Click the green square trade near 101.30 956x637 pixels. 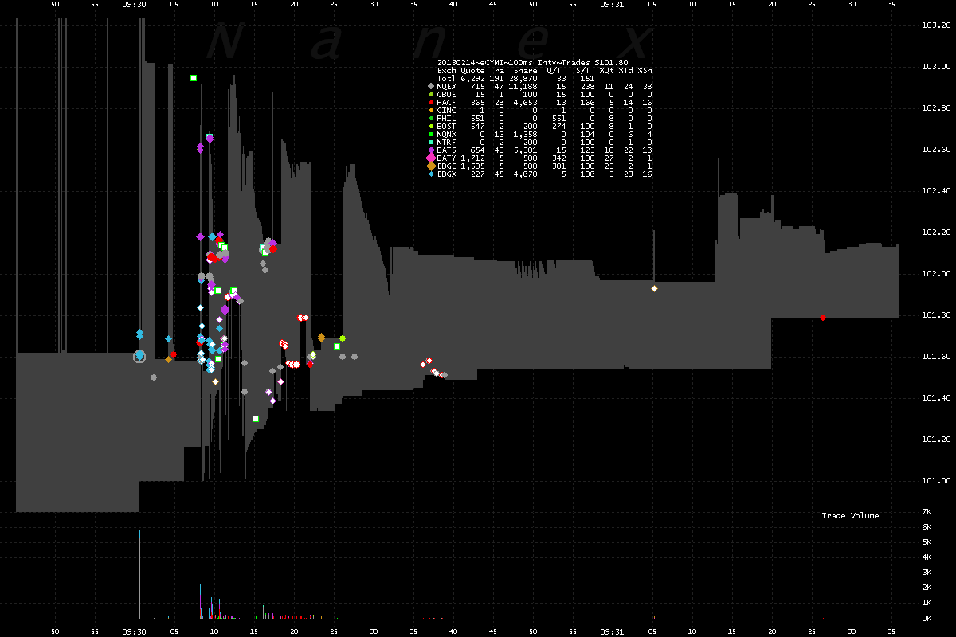(256, 419)
